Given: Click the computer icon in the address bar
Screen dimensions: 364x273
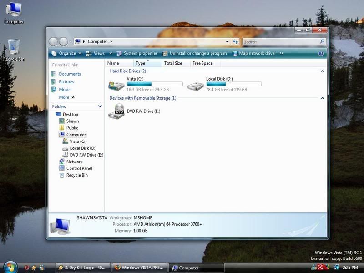Looking at the screenshot, I should (x=78, y=41).
